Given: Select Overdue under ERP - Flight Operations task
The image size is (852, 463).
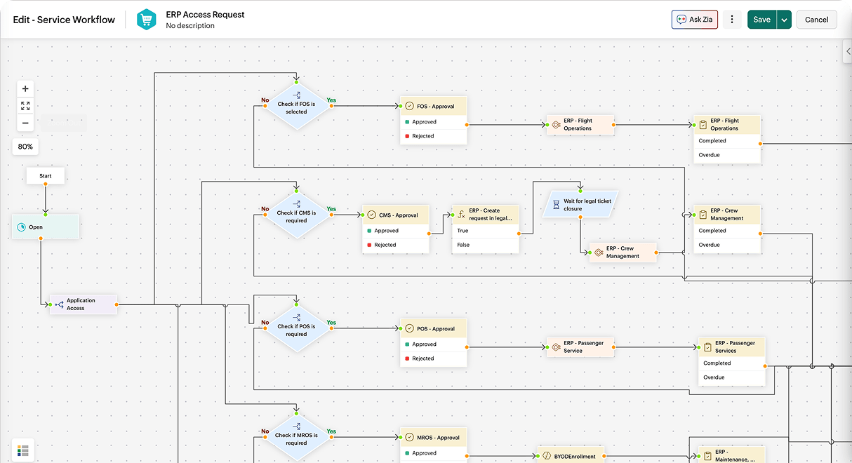Looking at the screenshot, I should click(x=726, y=155).
